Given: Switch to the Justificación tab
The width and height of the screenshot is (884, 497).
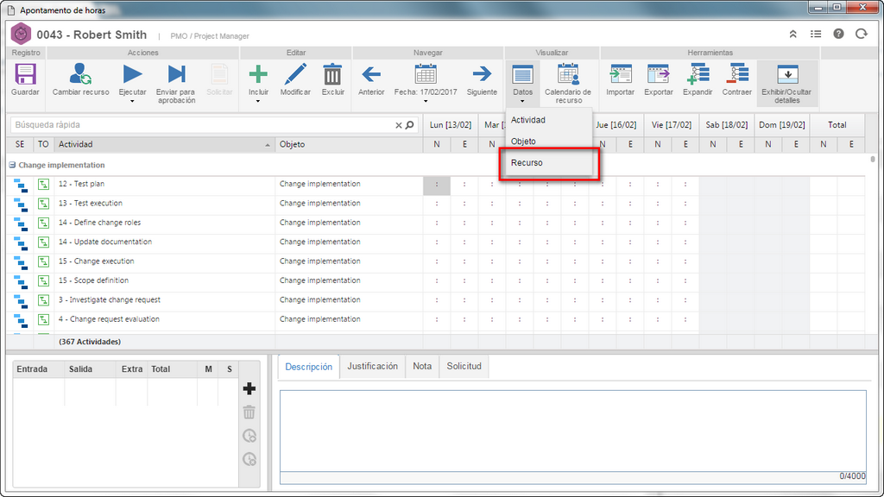Looking at the screenshot, I should click(372, 366).
